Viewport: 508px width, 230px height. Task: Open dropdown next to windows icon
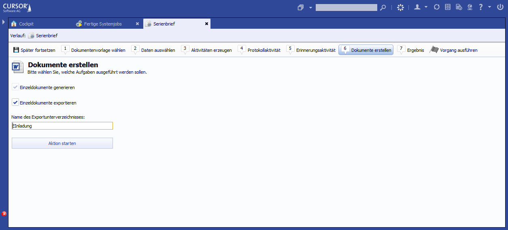(310, 7)
